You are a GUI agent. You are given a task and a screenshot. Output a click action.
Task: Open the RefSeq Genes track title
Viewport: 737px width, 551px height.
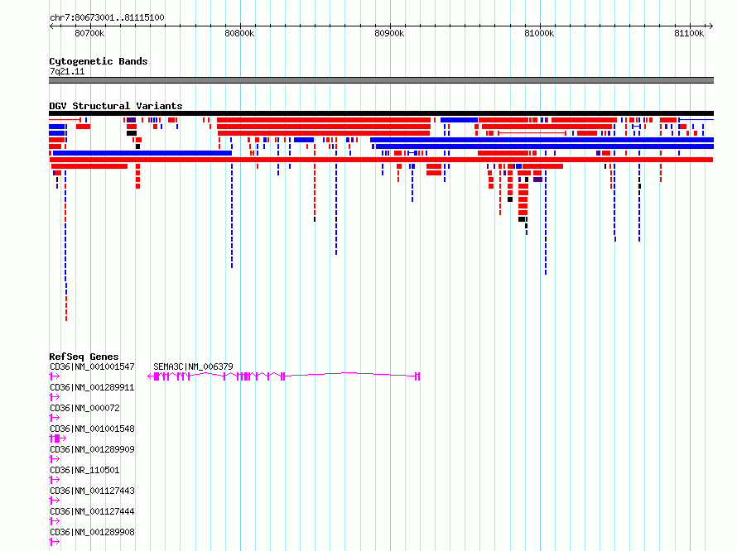[84, 357]
